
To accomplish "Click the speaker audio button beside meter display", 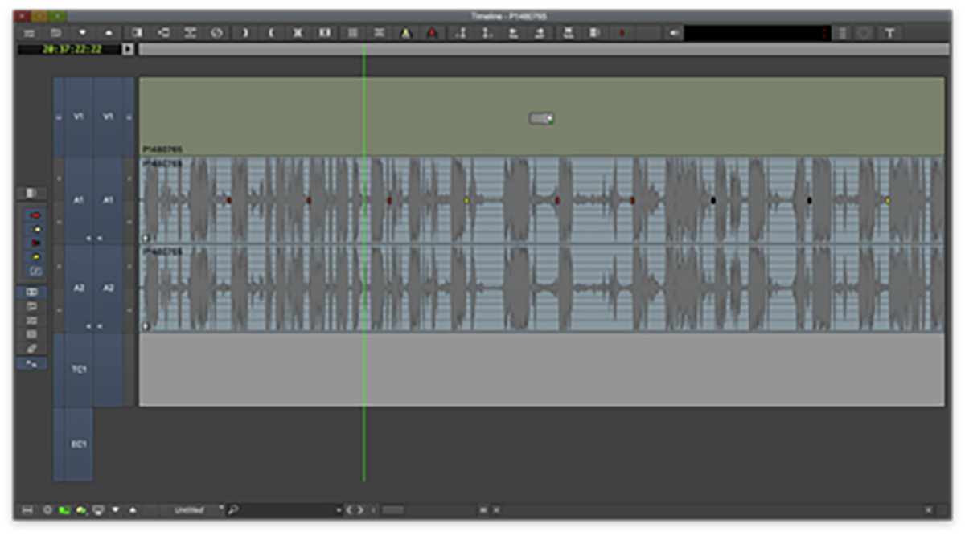I will coord(674,33).
